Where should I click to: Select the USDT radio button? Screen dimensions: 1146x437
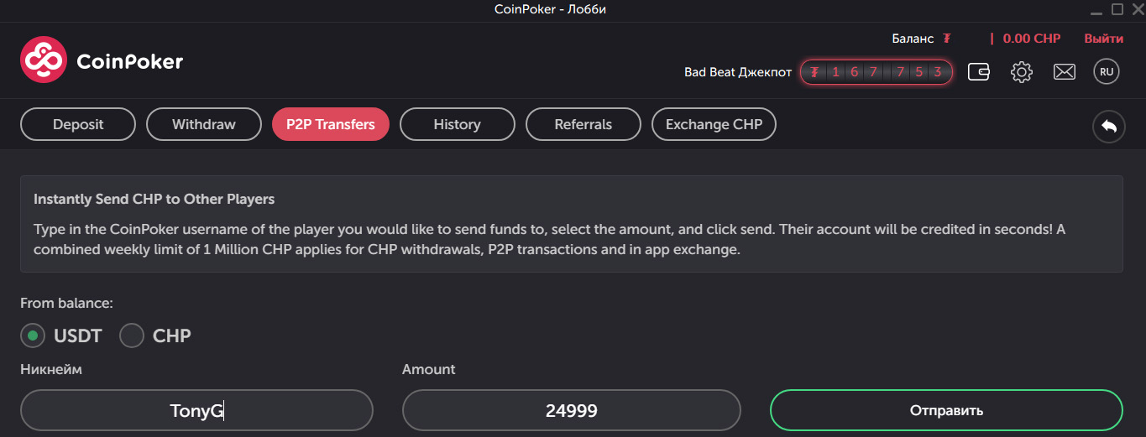coord(33,336)
